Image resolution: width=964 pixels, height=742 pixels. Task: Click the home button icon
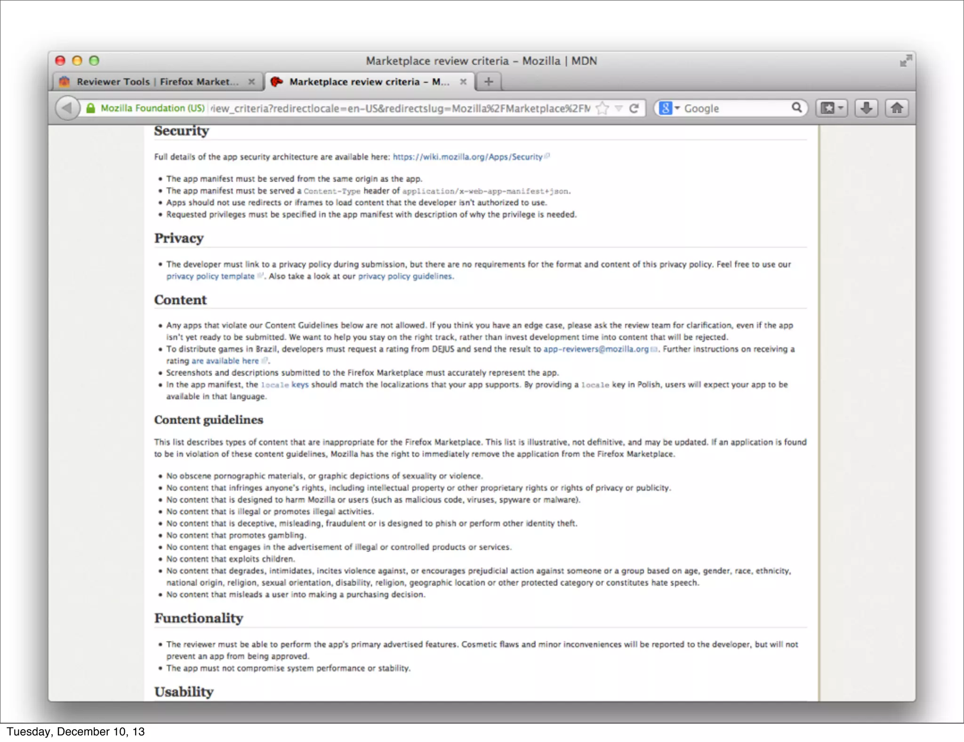897,108
